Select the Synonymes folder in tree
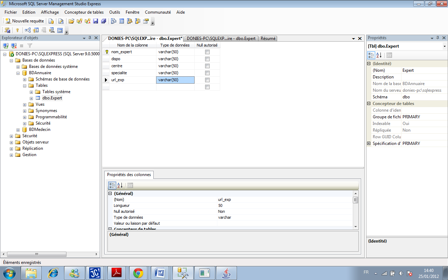The image size is (448, 280). click(46, 111)
